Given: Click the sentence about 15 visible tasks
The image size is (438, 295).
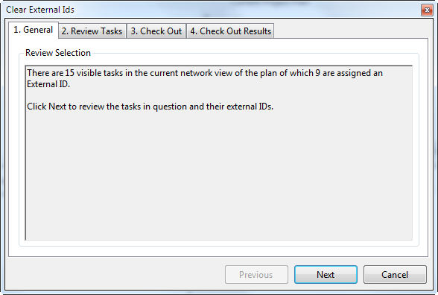Looking at the screenshot, I should click(205, 78).
